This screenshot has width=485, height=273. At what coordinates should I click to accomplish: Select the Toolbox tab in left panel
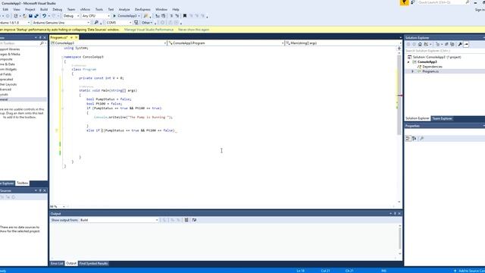tap(22, 184)
